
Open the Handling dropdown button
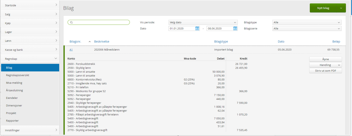[x=326, y=65]
